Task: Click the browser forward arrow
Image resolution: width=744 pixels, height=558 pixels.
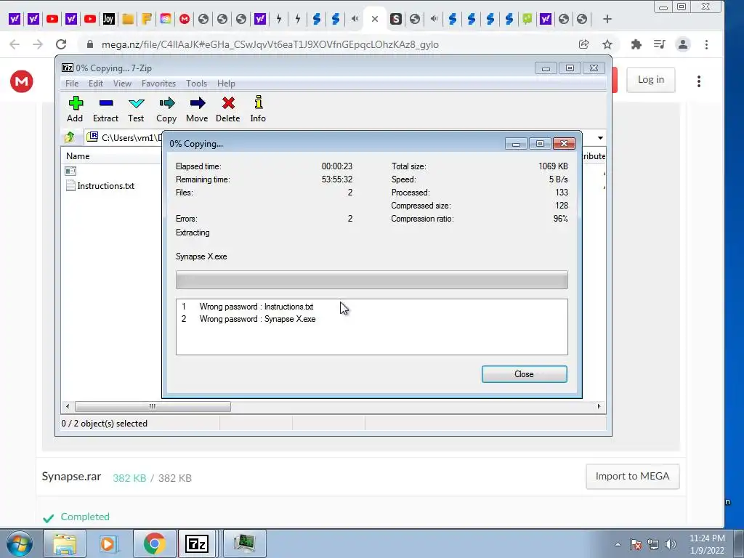Action: [x=38, y=44]
